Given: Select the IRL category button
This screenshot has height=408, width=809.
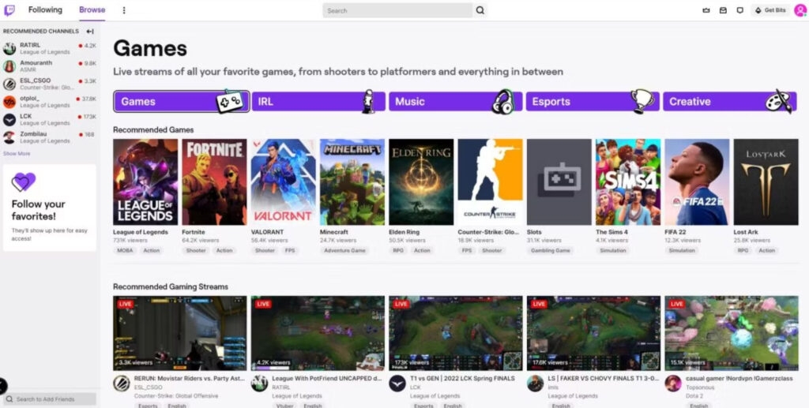Looking at the screenshot, I should (318, 102).
